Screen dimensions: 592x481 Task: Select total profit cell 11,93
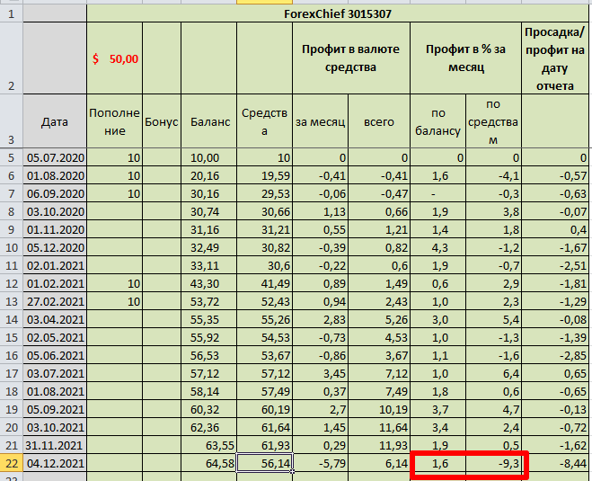379,445
